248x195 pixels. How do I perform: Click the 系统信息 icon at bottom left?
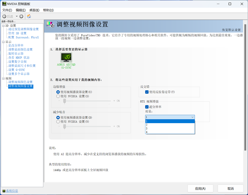(3, 190)
